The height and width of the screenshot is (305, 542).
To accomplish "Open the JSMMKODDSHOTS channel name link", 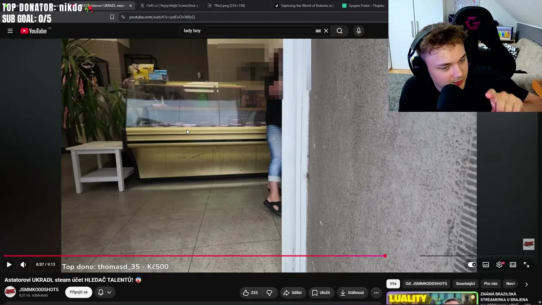I will pos(39,290).
